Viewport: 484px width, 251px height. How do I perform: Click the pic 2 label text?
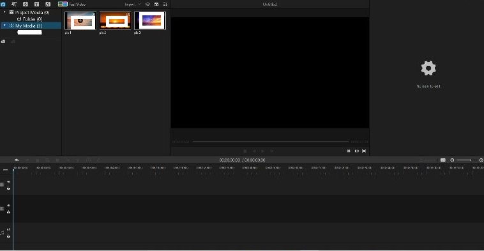[x=103, y=33]
